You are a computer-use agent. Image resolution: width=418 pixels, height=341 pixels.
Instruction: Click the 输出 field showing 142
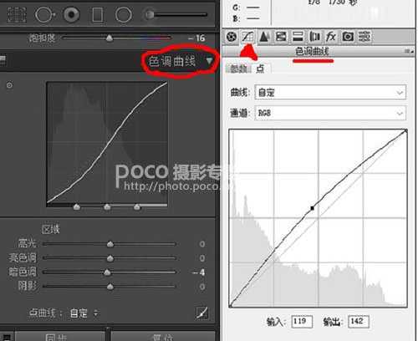point(359,322)
